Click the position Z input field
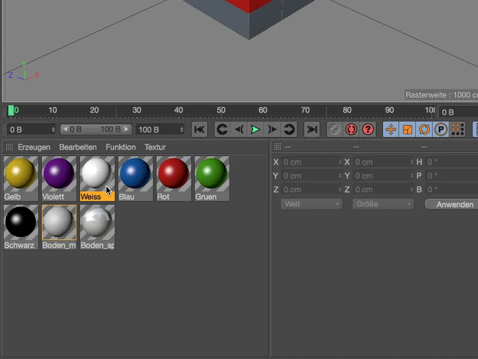The image size is (478, 359). [311, 190]
